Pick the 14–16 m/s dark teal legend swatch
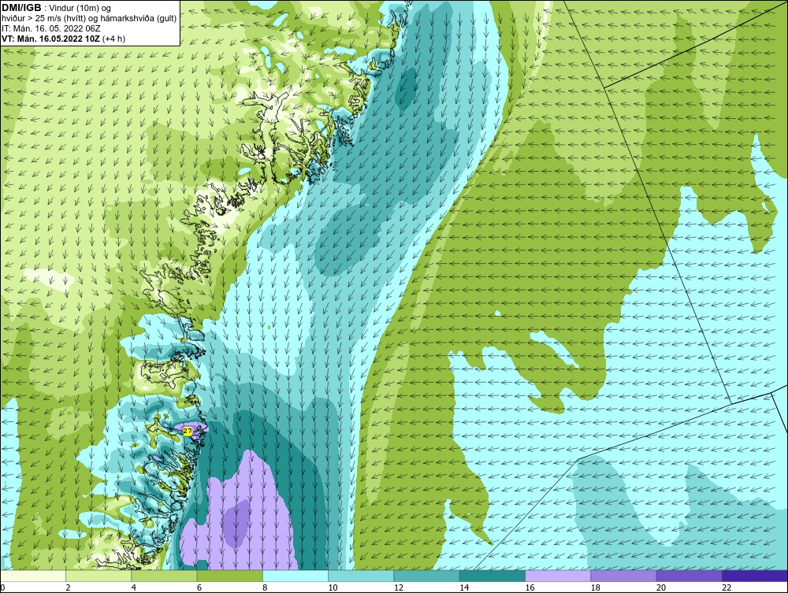Viewport: 788px width, 593px height. click(492, 576)
